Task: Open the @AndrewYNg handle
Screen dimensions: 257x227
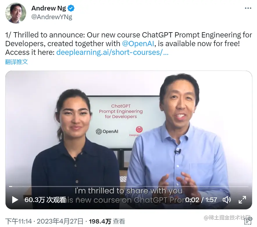Action: pos(52,17)
